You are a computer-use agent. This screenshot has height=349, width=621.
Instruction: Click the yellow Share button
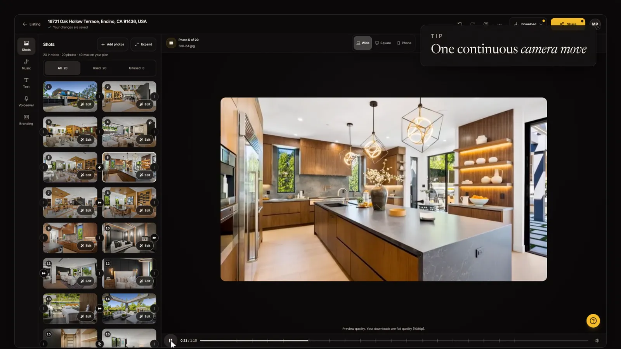(568, 24)
